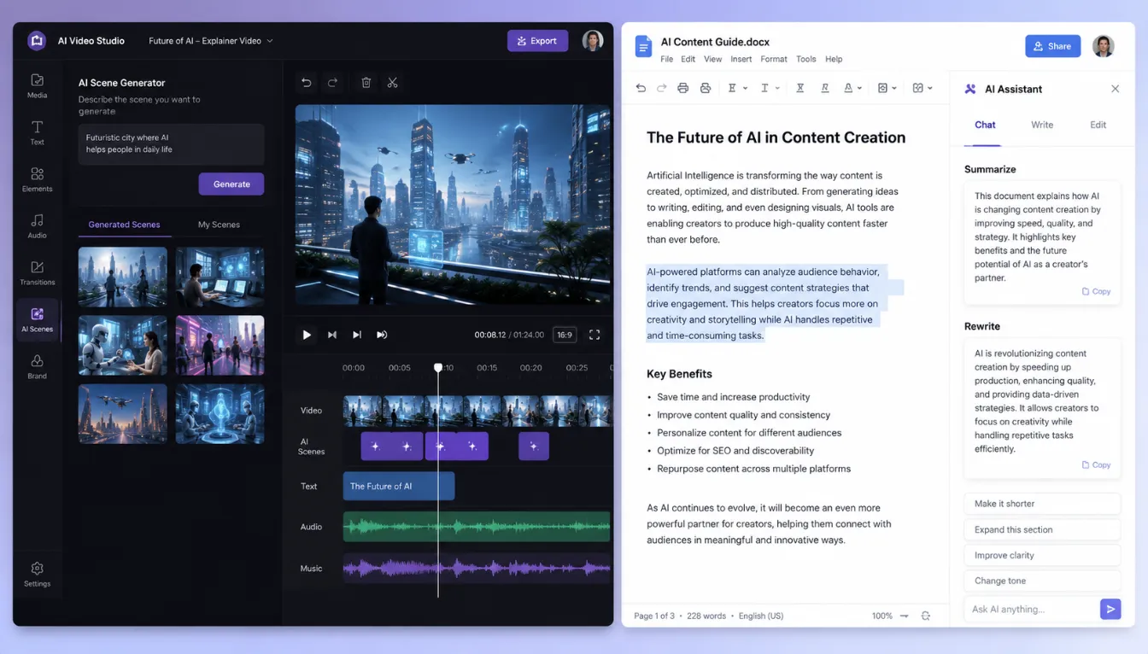Choose the Make it shorter suggestion
The image size is (1148, 654).
coord(1042,504)
